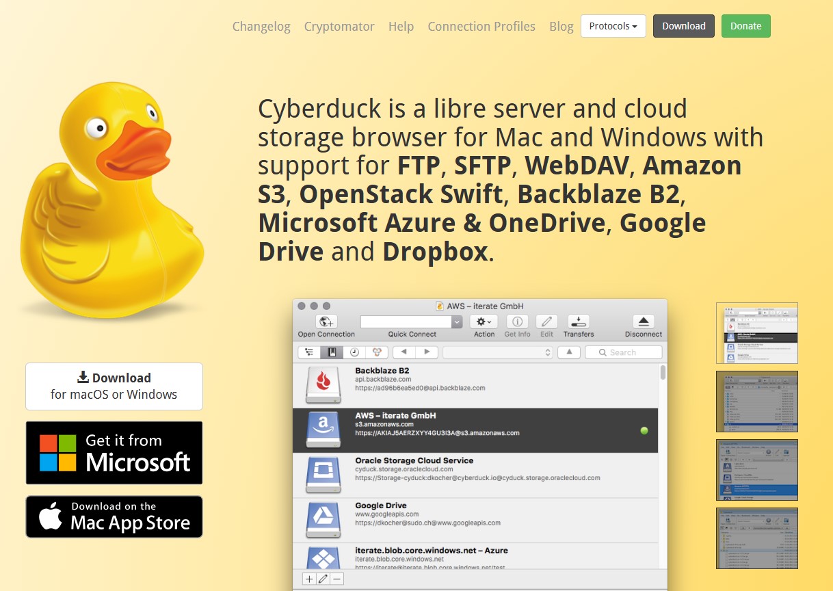Remove the selected bookmark with minus button
This screenshot has height=591, width=833.
click(x=336, y=579)
